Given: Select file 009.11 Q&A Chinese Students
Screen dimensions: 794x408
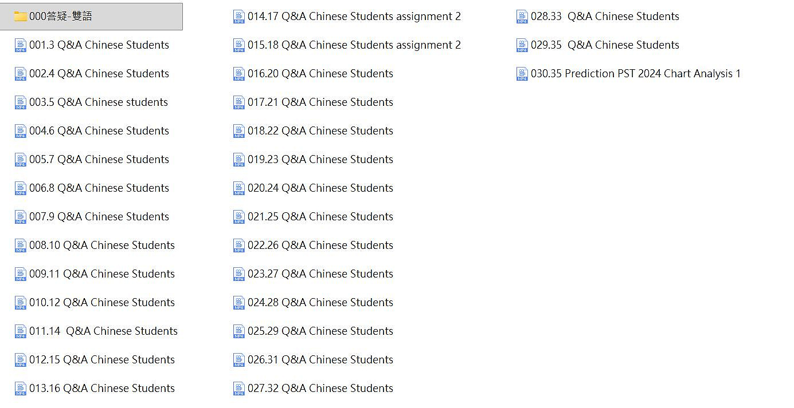Looking at the screenshot, I should pyautogui.click(x=95, y=274).
